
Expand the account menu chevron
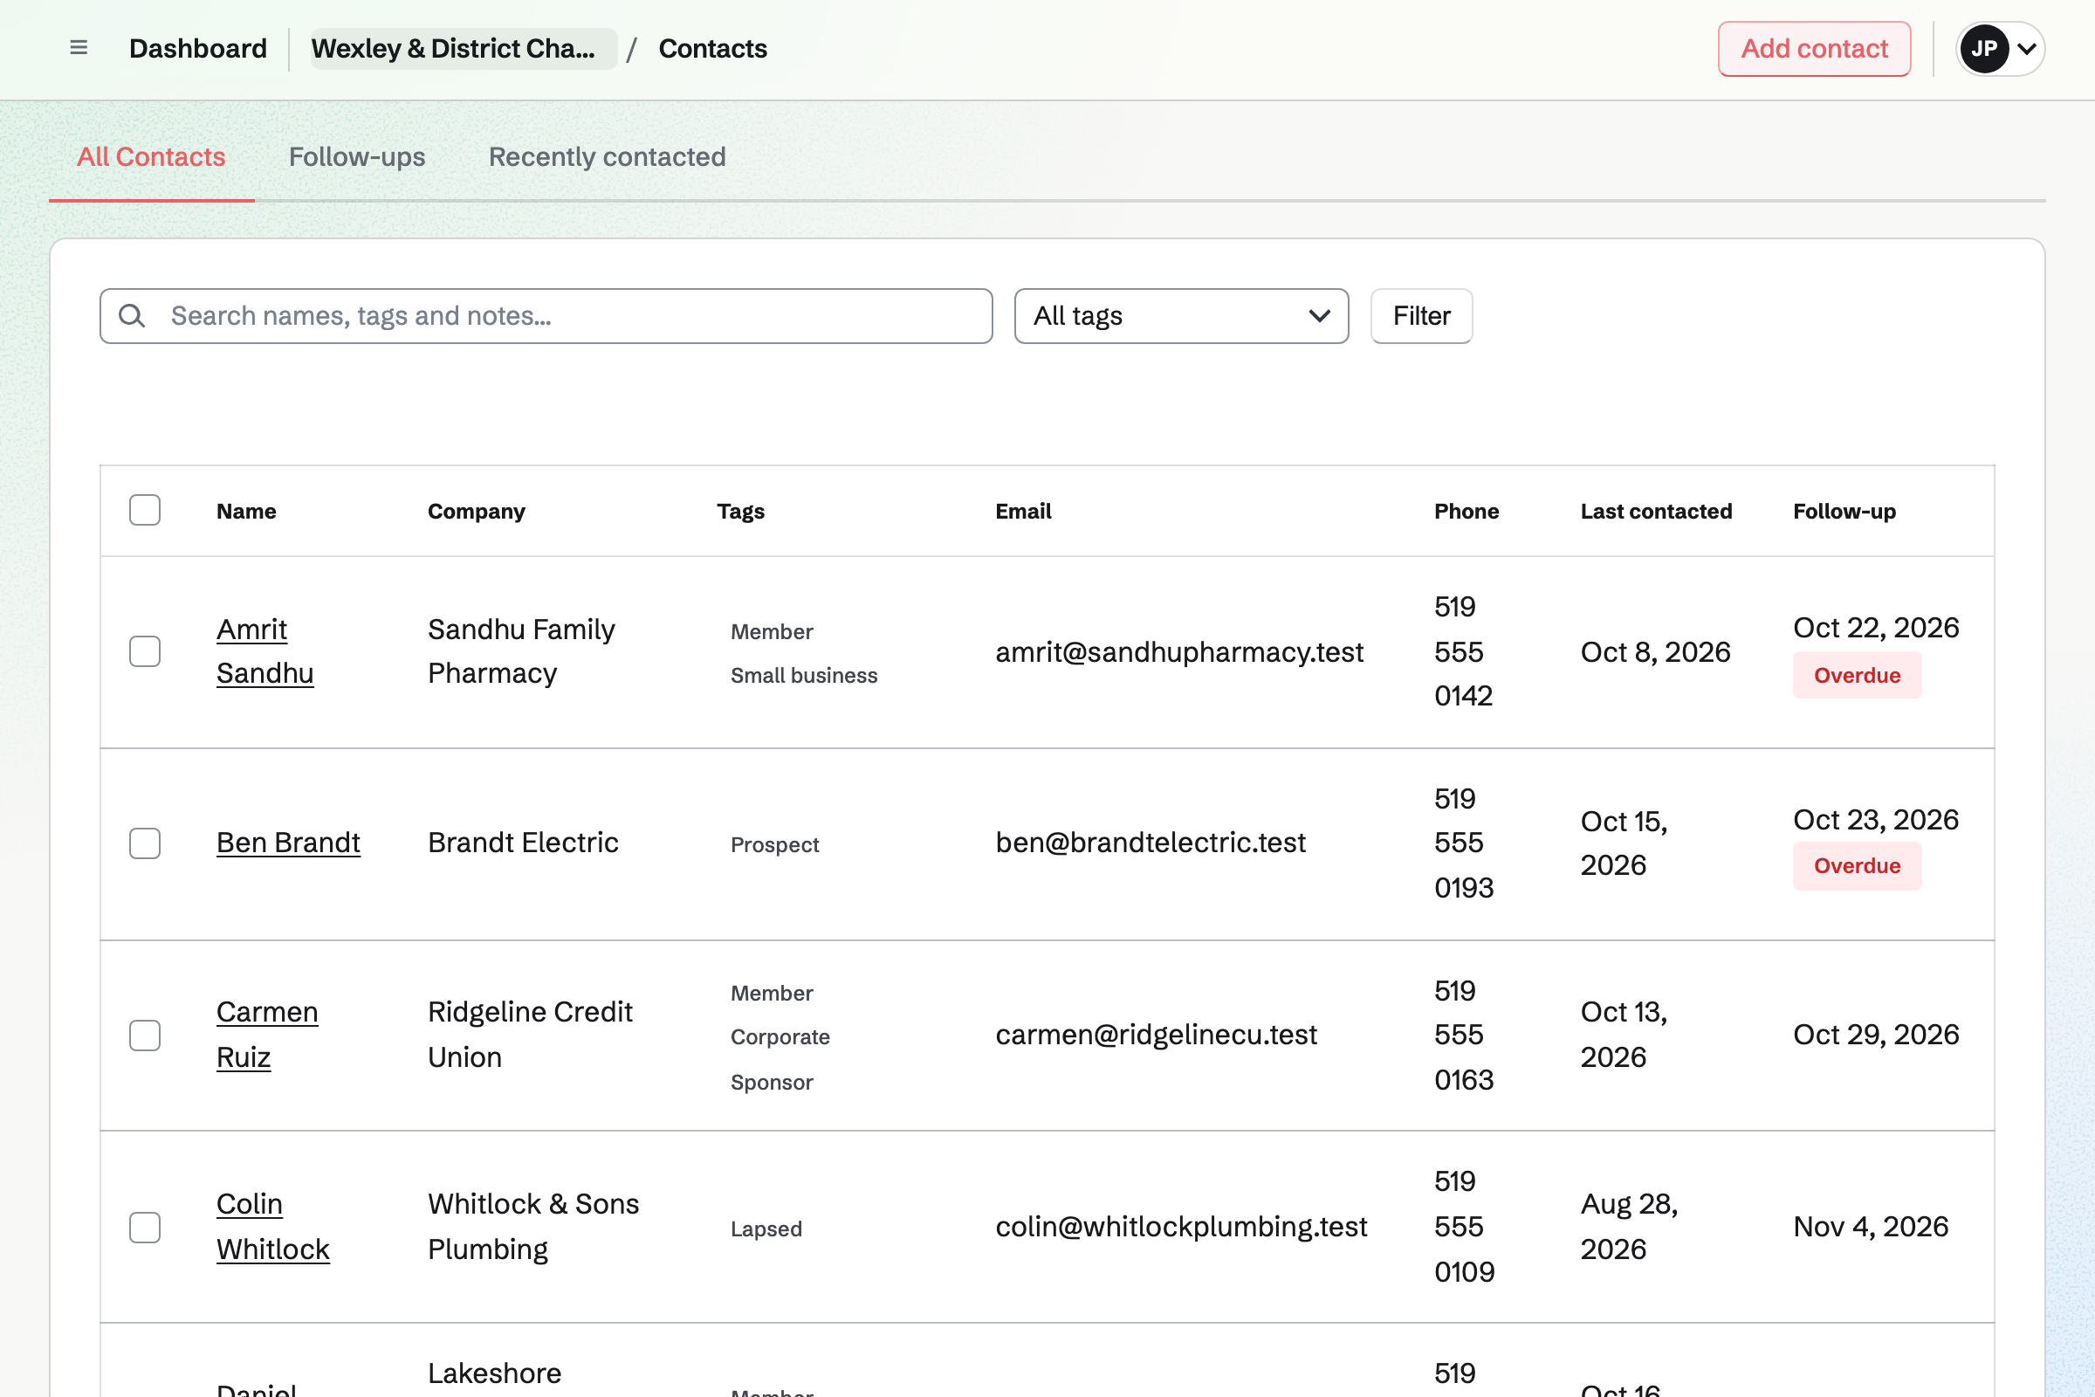tap(2027, 49)
